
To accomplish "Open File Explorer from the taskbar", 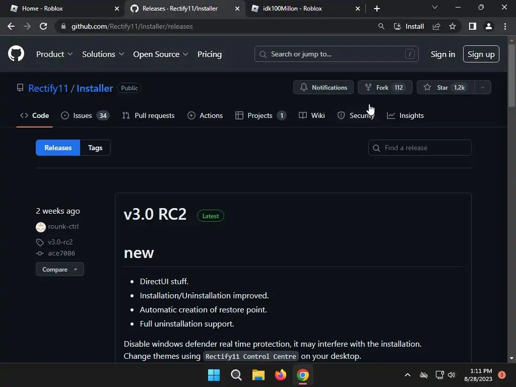I will click(x=259, y=375).
